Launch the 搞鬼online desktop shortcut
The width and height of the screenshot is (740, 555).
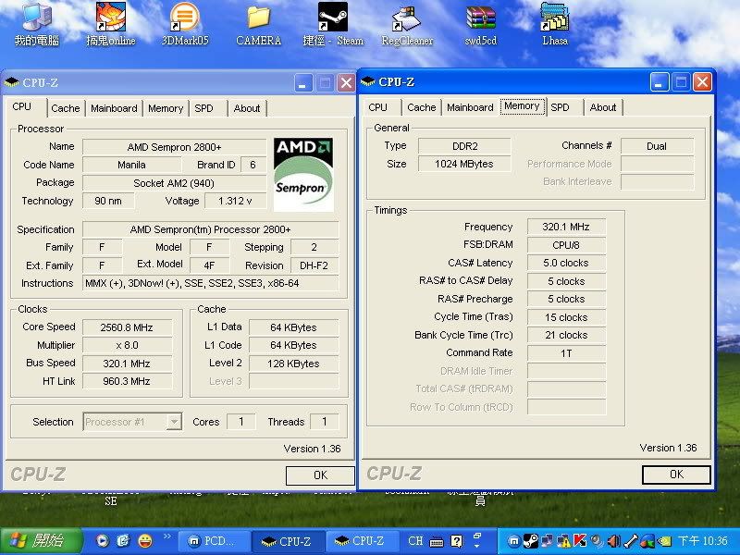111,25
